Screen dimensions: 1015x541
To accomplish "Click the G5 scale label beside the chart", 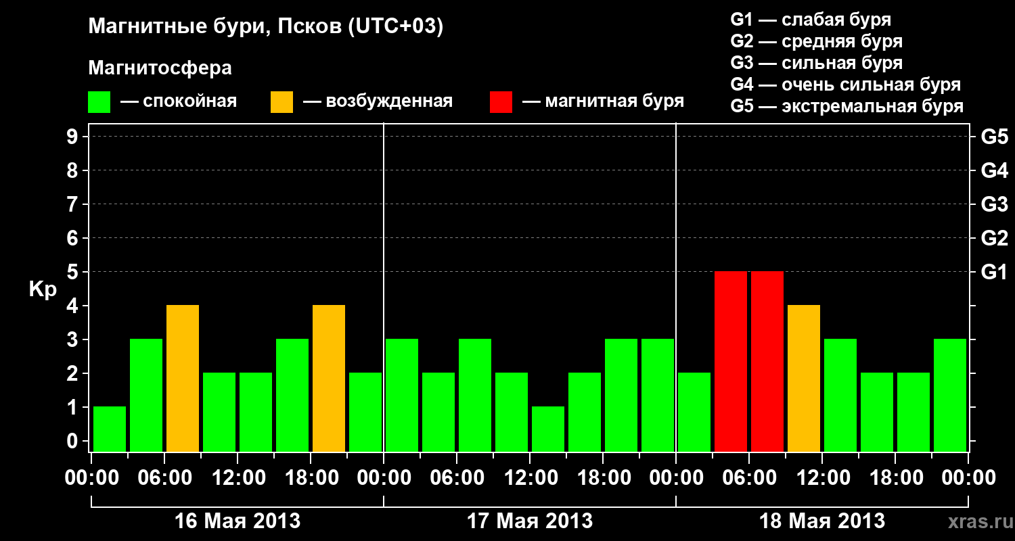I will click(994, 137).
